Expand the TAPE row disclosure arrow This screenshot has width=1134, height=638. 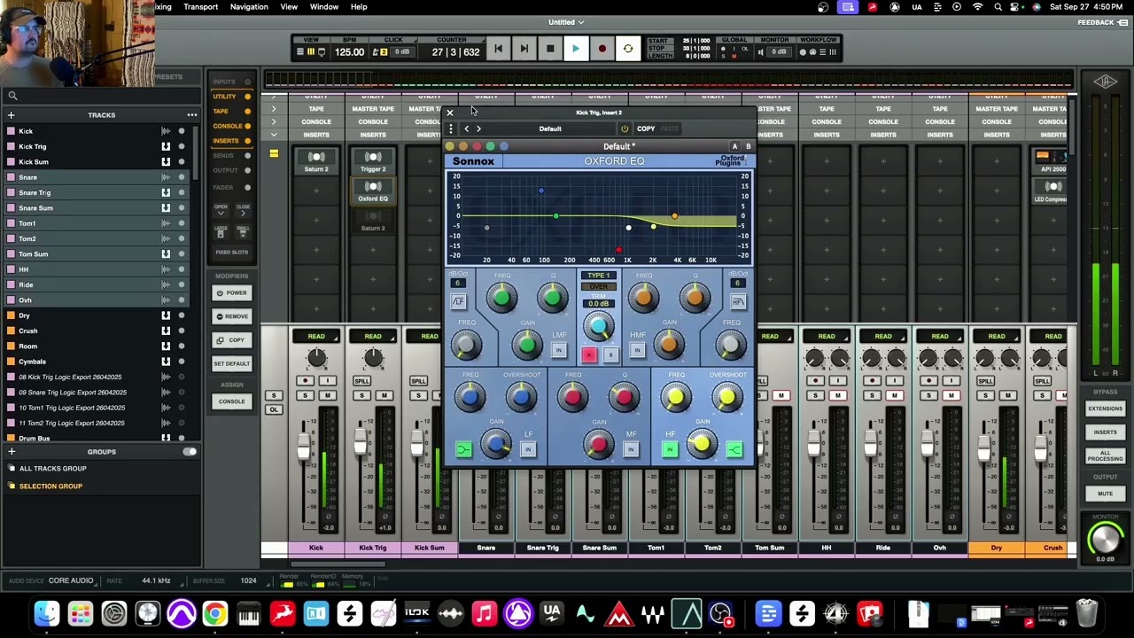pos(274,109)
